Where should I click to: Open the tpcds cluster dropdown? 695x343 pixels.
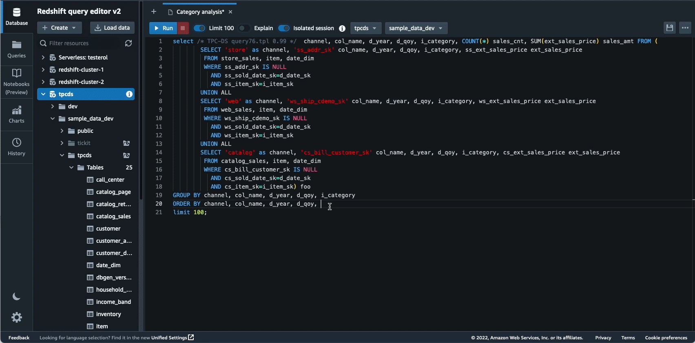point(365,28)
